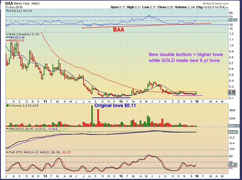Select the bold BAA ticker symbol in header

click(9, 3)
